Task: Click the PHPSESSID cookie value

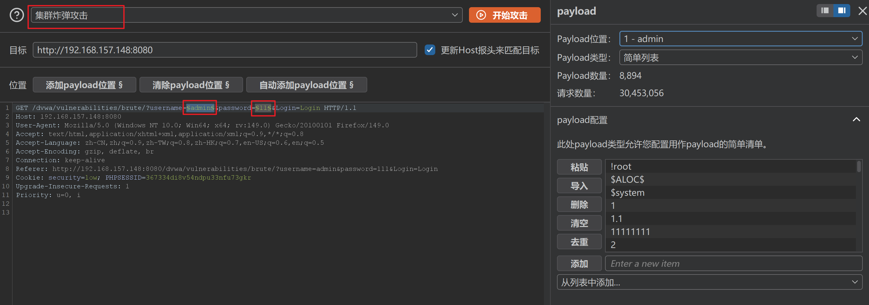Action: [x=198, y=177]
